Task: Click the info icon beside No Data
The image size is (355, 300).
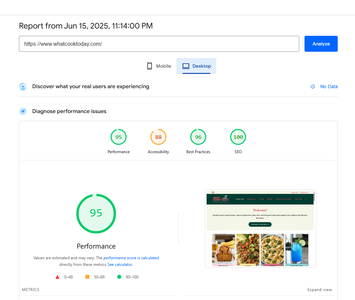Action: click(313, 87)
